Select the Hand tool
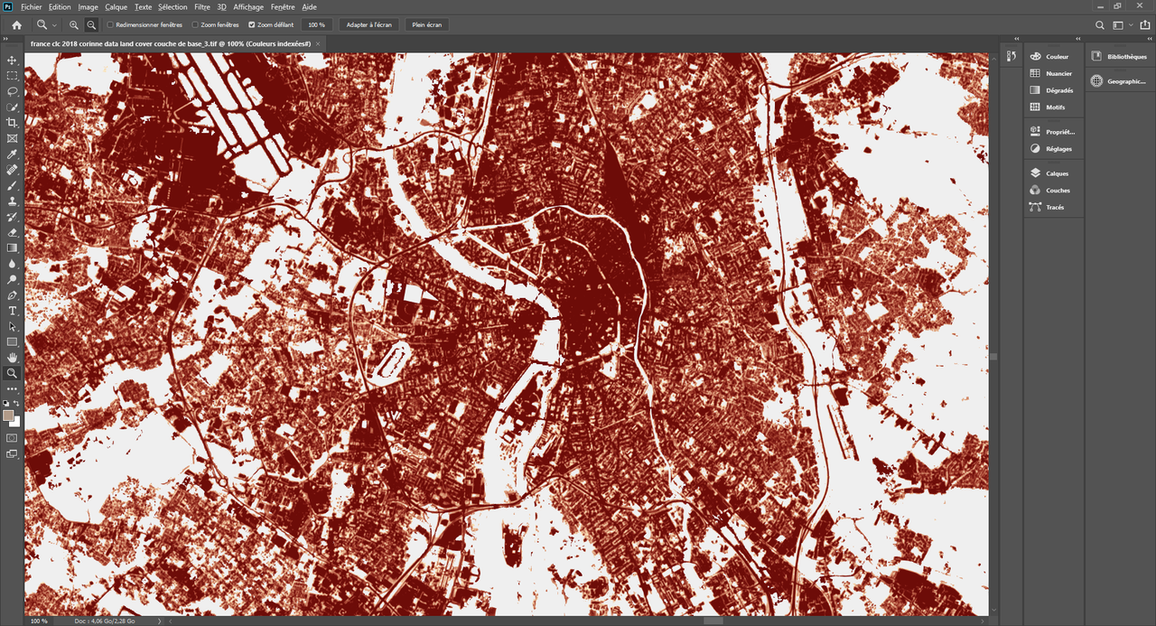The width and height of the screenshot is (1156, 626). click(x=12, y=358)
